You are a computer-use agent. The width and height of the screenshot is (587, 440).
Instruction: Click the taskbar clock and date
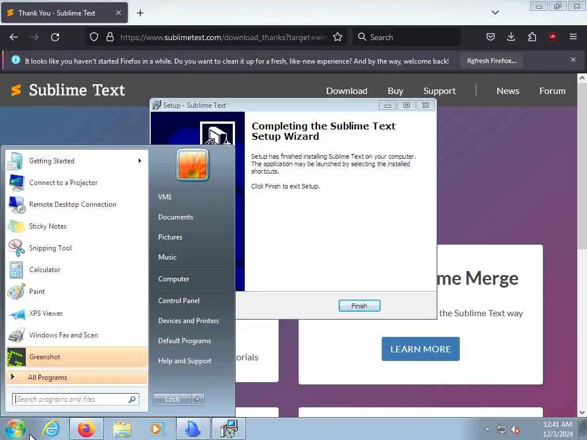(x=558, y=429)
